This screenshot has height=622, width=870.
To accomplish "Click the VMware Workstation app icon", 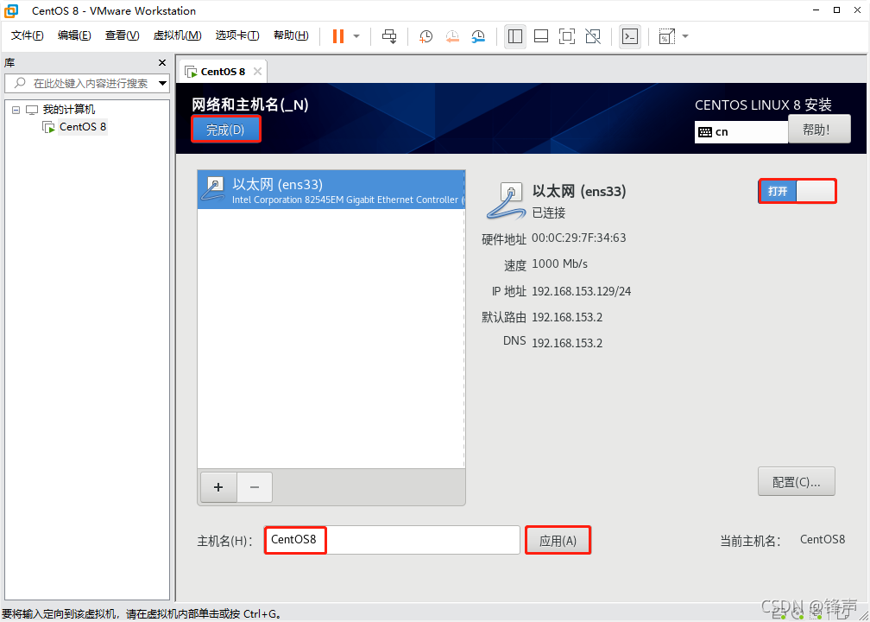I will (11, 10).
